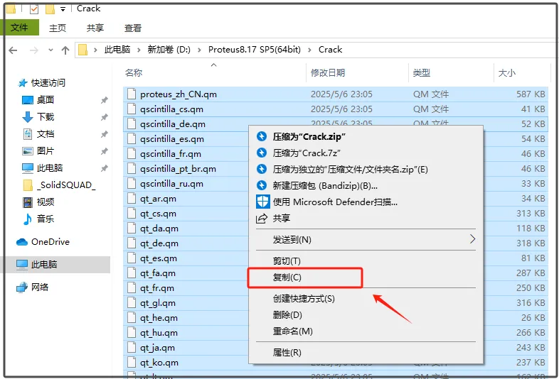
Task: Switch to the 查看 ribbon tab
Action: click(133, 28)
